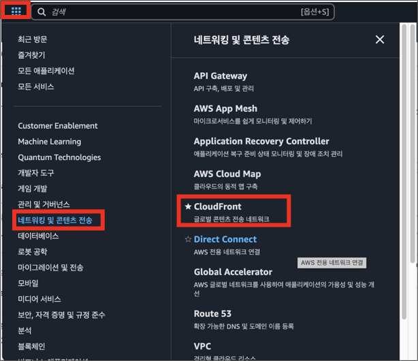Select 마이그레이션 및 전송 category
The height and width of the screenshot is (361, 418).
pos(50,268)
